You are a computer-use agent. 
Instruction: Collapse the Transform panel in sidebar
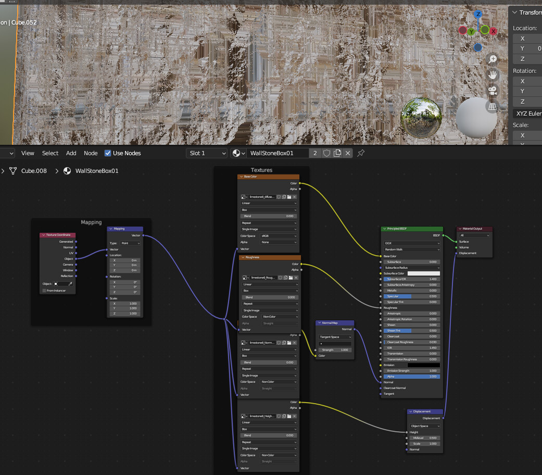tap(515, 12)
